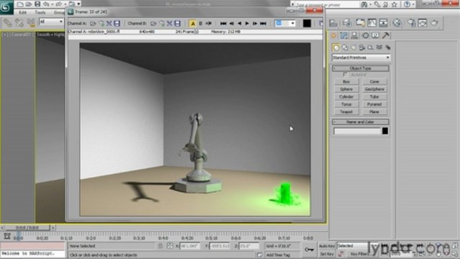Play animation forward in RAM Player
The width and height of the screenshot is (460, 259).
[247, 23]
